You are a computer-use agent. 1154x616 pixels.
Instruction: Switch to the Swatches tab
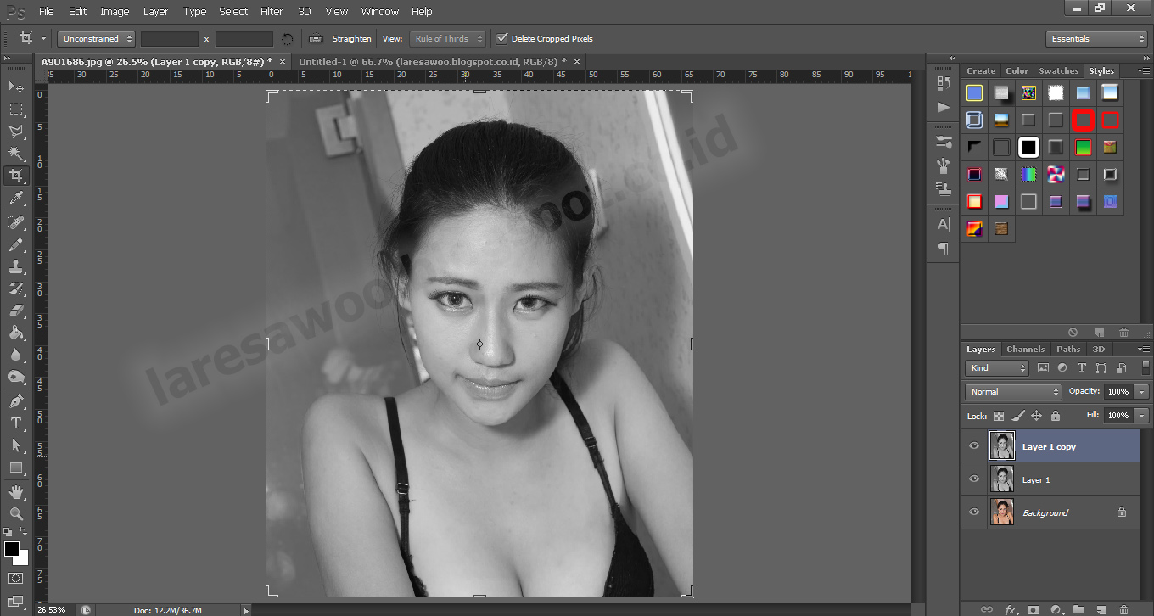click(1058, 71)
